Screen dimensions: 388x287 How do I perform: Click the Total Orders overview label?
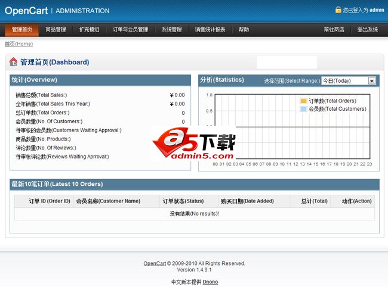point(42,113)
